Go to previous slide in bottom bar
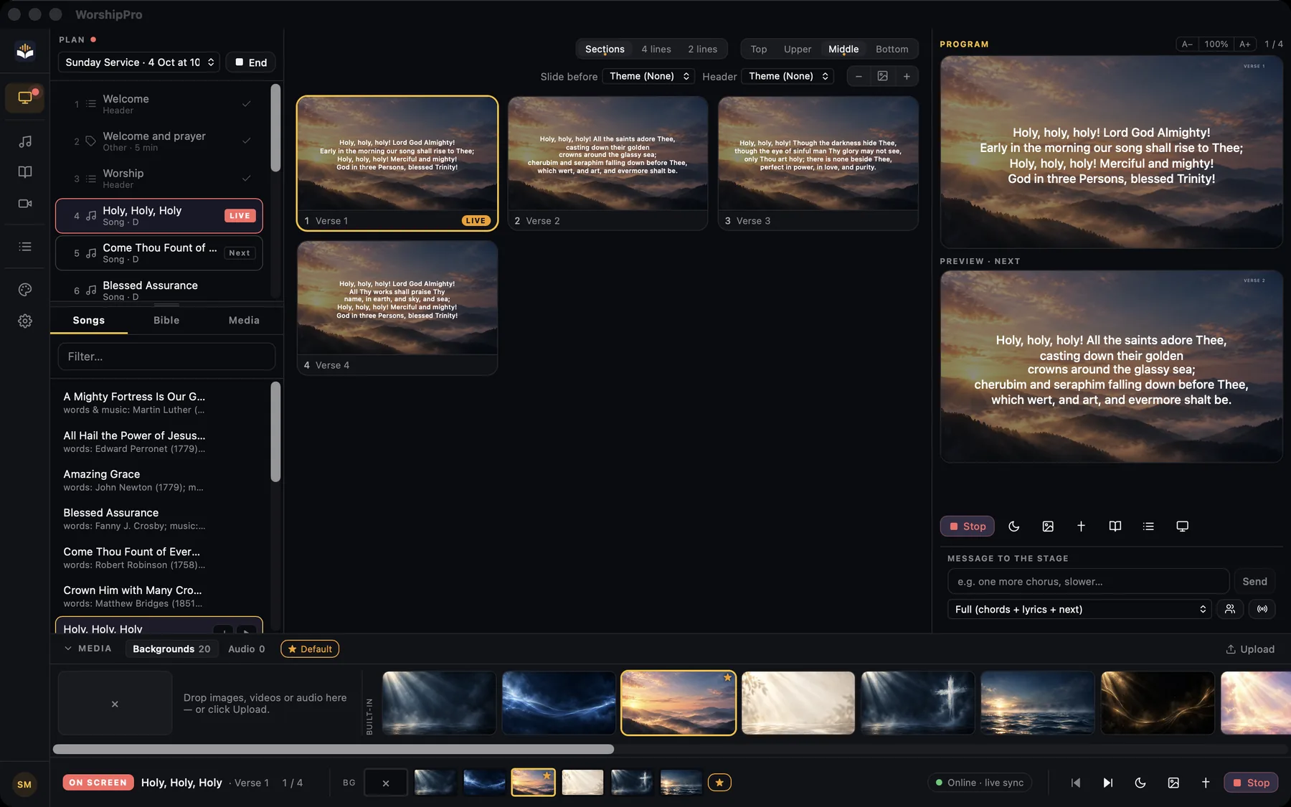1291x807 pixels. 1075,783
